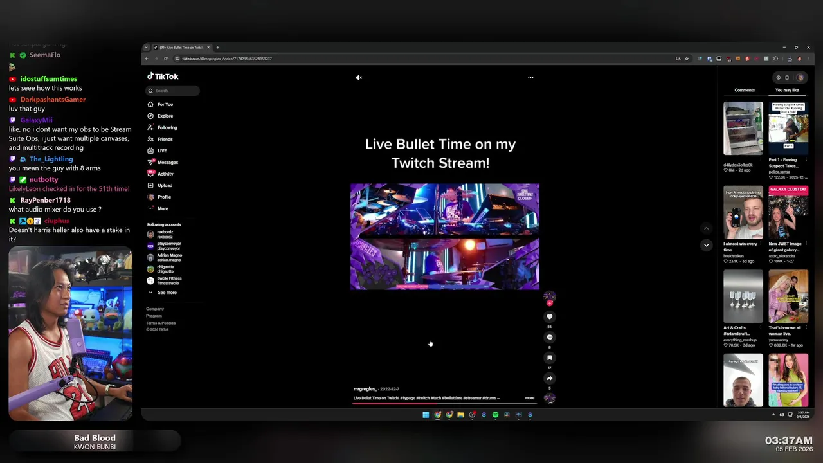Click the phone app icon in header pill
The height and width of the screenshot is (463, 823).
pos(787,77)
